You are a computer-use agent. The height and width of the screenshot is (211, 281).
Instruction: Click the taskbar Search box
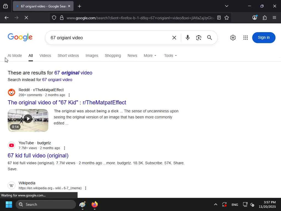(x=46, y=204)
